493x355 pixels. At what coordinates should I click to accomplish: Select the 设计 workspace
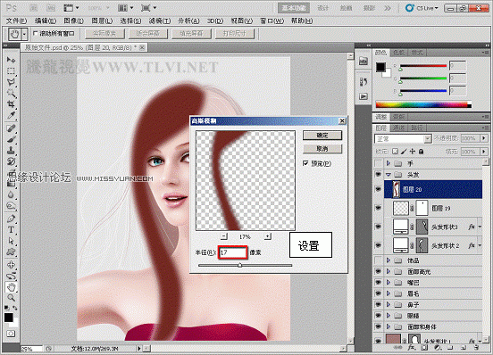click(x=323, y=8)
